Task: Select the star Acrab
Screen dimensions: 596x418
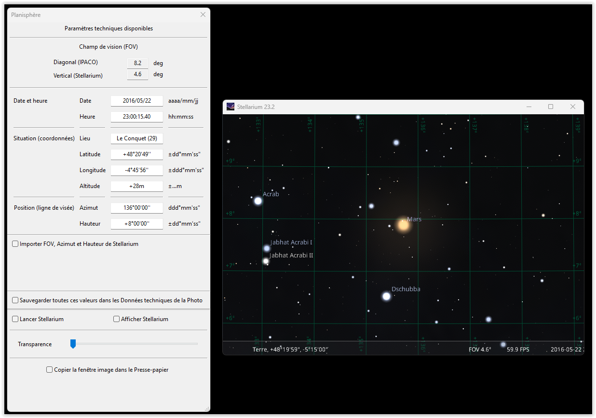Action: (x=258, y=201)
